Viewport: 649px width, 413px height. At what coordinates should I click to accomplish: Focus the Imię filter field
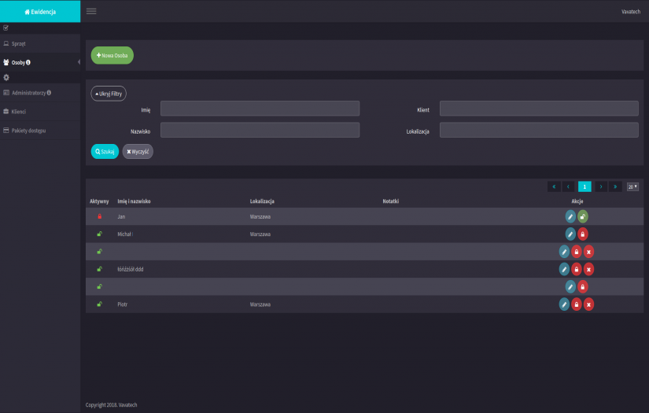pos(260,109)
